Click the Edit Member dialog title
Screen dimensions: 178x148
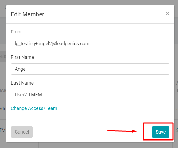click(x=28, y=14)
